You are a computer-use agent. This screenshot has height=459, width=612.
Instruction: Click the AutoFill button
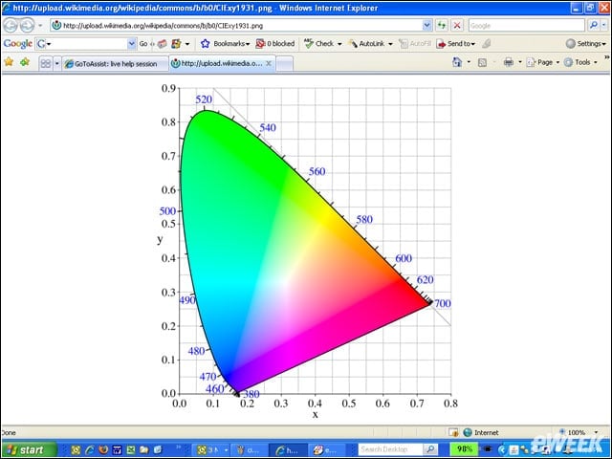click(x=415, y=44)
